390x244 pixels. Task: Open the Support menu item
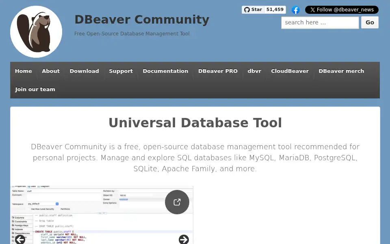click(121, 71)
